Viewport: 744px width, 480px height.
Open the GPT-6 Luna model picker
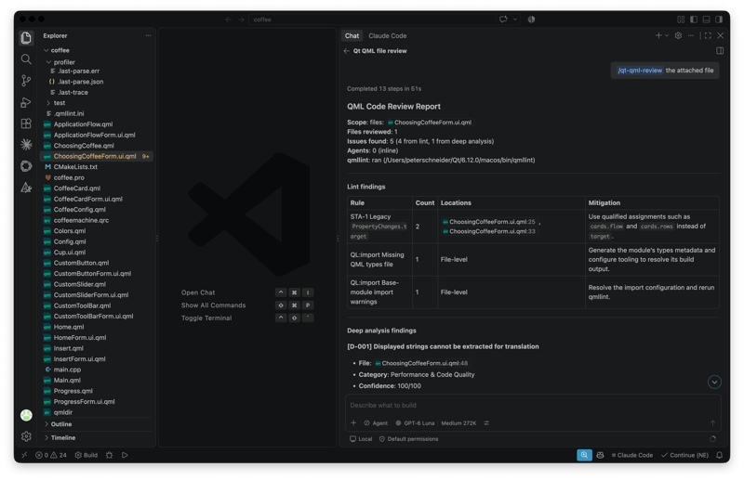point(415,423)
